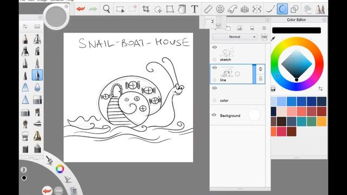Select the Zoom magnifier tool
This screenshot has width=347, height=195.
pos(106,9)
